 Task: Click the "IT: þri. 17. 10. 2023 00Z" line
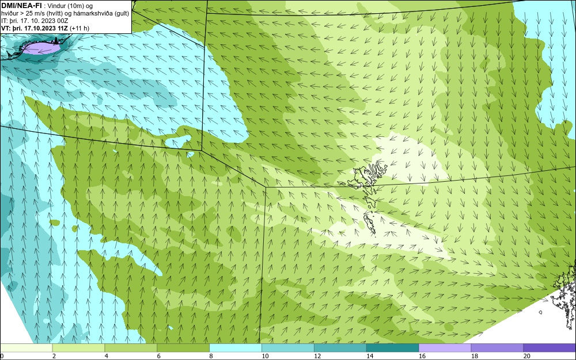click(x=35, y=21)
